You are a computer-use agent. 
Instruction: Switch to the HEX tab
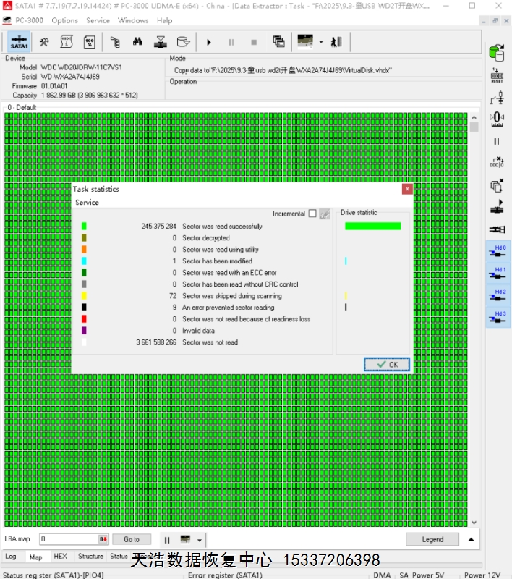point(61,557)
